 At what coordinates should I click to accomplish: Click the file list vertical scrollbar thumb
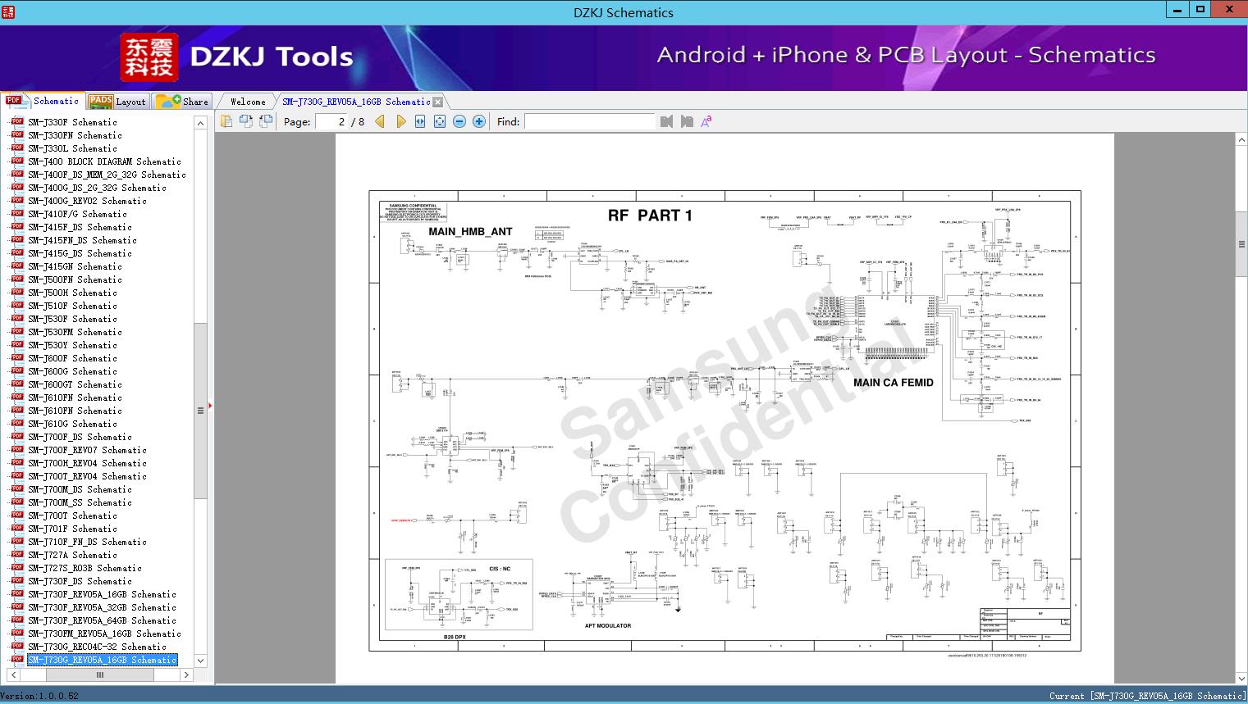pyautogui.click(x=200, y=411)
